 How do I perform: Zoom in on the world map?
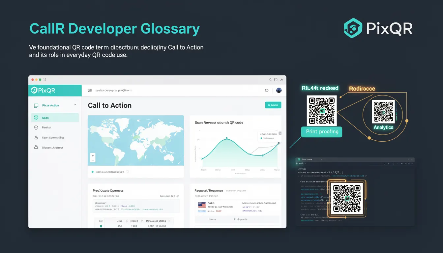click(93, 155)
